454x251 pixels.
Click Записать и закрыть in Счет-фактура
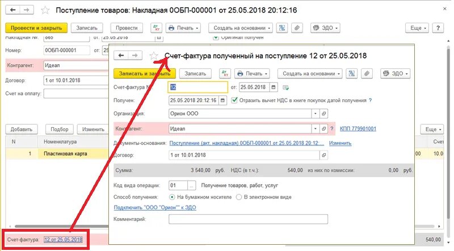coord(145,74)
